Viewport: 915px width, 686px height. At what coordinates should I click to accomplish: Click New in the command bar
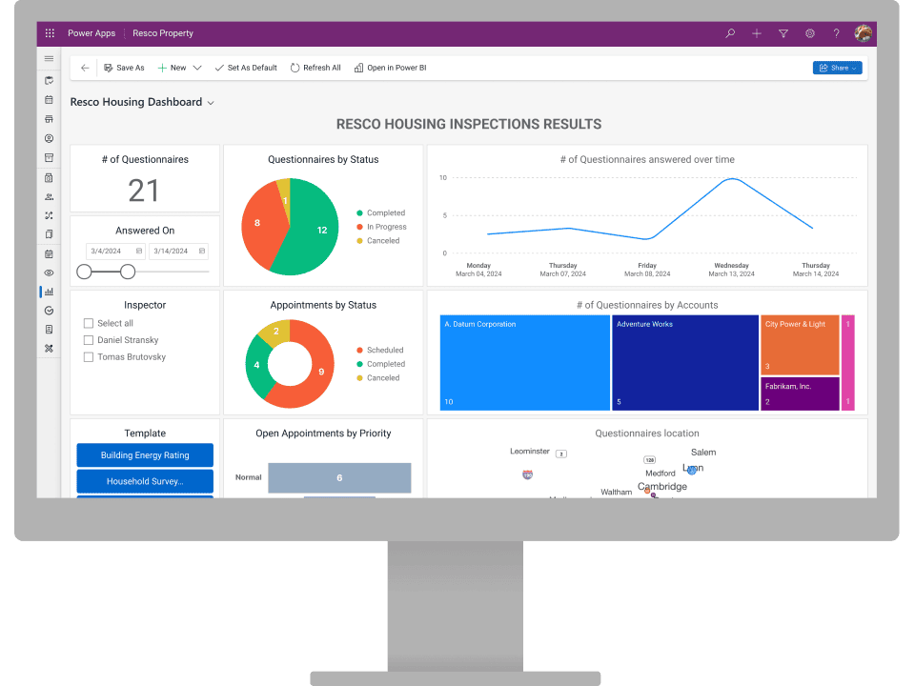(173, 68)
